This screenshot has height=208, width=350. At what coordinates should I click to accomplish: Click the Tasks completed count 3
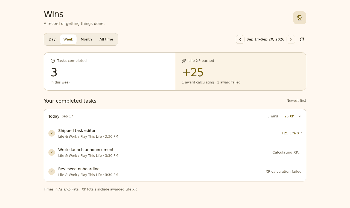pos(54,73)
